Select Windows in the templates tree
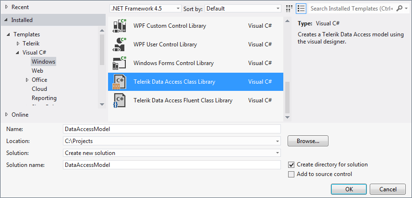The image size is (412, 198). pyautogui.click(x=43, y=62)
